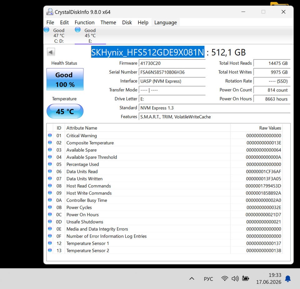Click status dot for Critical Warning row
Image resolution: width=300 pixels, height=289 pixels.
point(50,135)
